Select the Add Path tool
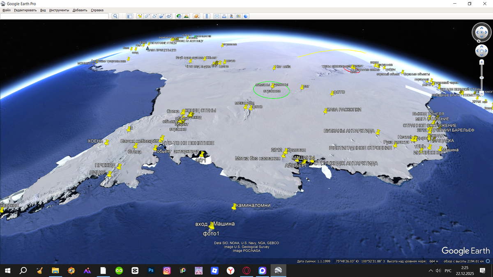Image resolution: width=493 pixels, height=277 pixels. coord(154,16)
